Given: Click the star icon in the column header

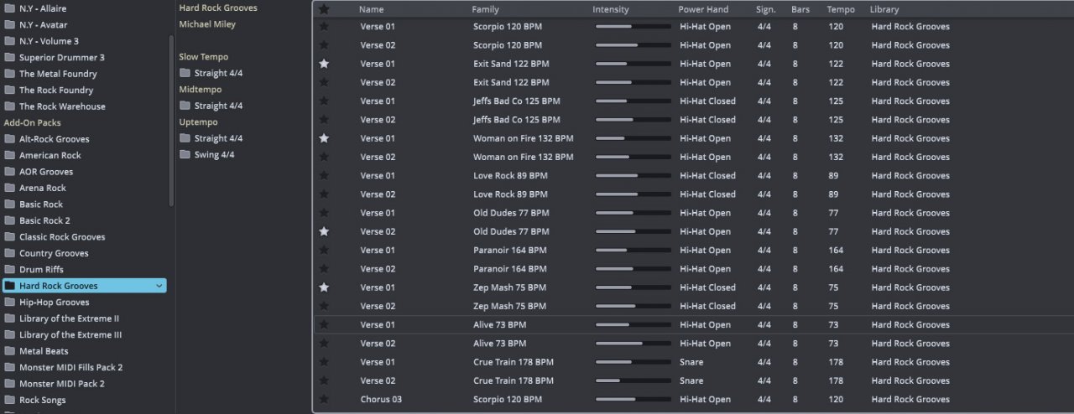Looking at the screenshot, I should pyautogui.click(x=324, y=9).
